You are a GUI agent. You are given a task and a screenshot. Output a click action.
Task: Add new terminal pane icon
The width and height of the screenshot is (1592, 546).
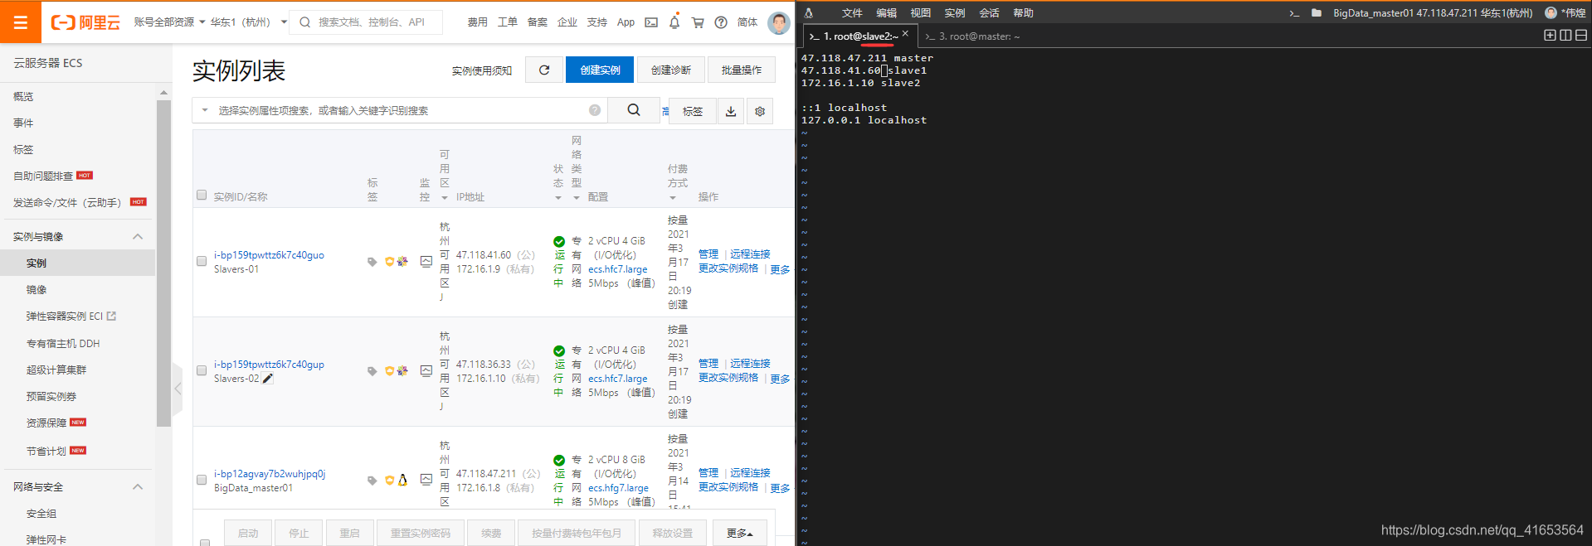1549,36
